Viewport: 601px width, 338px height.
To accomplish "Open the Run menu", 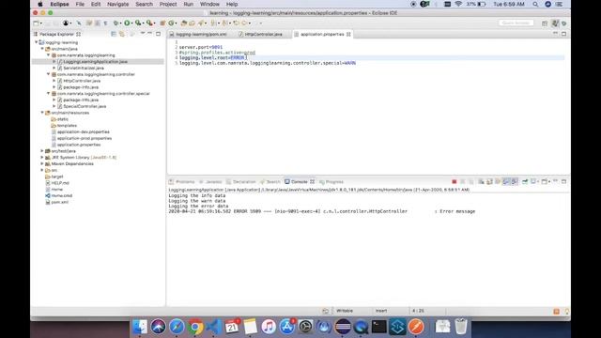I will (188, 4).
